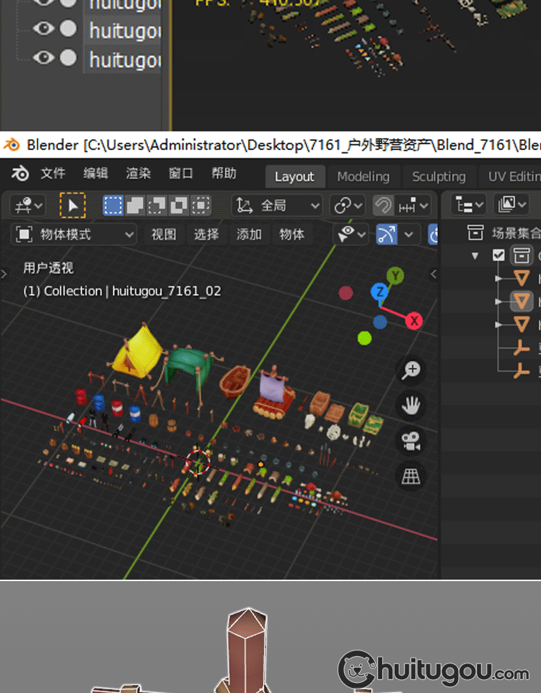Image resolution: width=541 pixels, height=693 pixels.
Task: Open the 文件 menu
Action: tap(53, 174)
